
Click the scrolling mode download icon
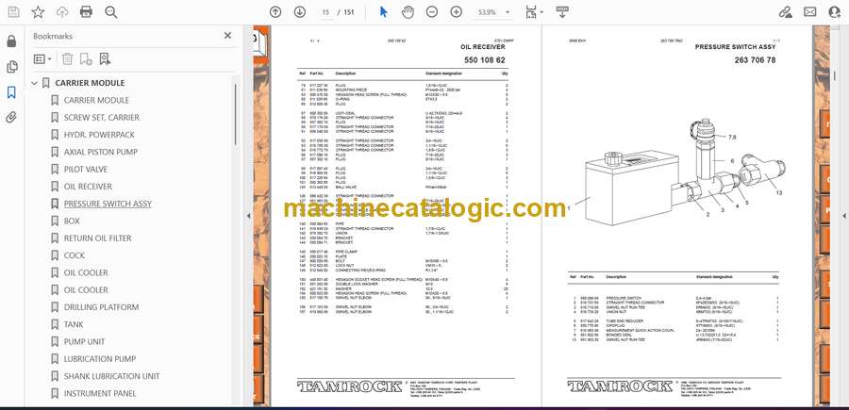pyautogui.click(x=562, y=12)
